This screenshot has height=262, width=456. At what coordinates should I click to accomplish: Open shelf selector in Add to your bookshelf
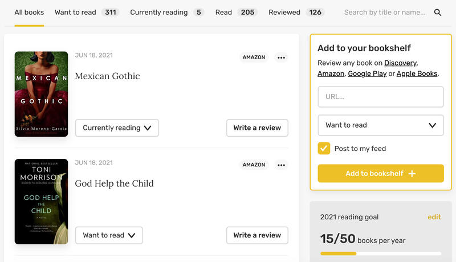[x=380, y=125]
